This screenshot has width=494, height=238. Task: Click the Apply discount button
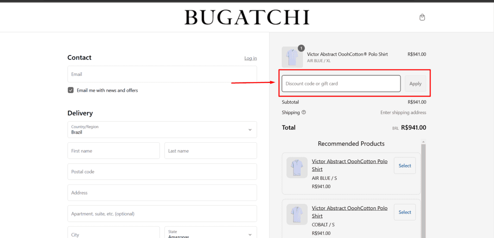(415, 84)
